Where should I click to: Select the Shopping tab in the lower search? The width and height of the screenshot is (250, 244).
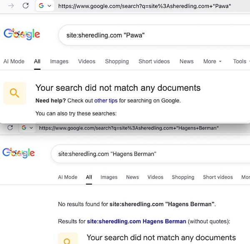click(183, 177)
